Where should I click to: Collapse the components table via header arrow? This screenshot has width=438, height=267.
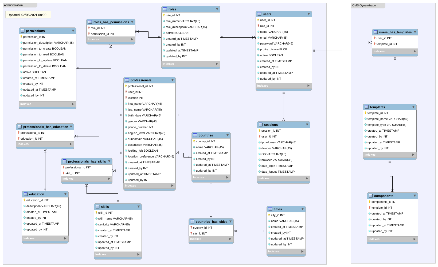click(415, 196)
